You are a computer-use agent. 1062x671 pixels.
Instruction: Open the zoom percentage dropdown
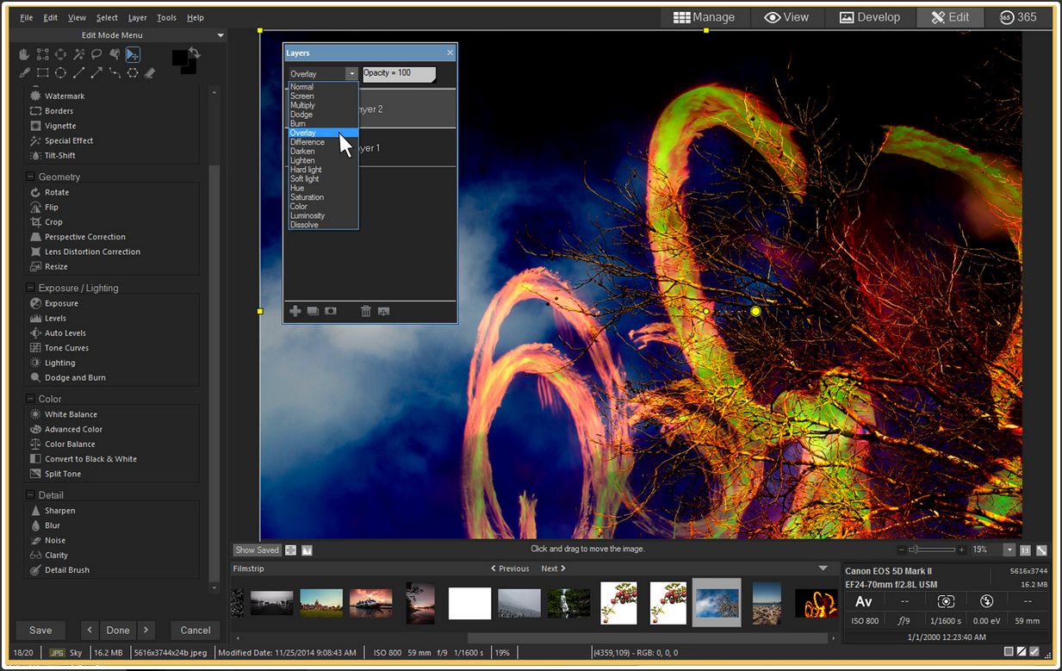1009,550
